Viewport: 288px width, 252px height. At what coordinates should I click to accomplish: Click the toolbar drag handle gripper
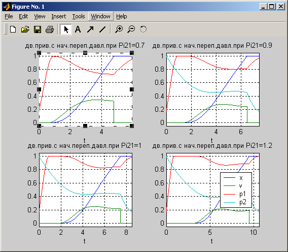tap(6, 29)
